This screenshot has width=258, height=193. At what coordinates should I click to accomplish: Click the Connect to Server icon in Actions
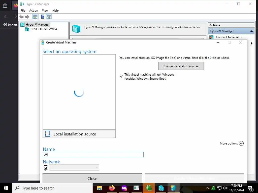[211, 37]
